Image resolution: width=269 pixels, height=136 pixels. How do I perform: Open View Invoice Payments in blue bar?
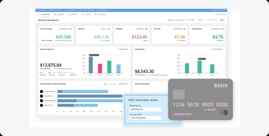click(86, 10)
